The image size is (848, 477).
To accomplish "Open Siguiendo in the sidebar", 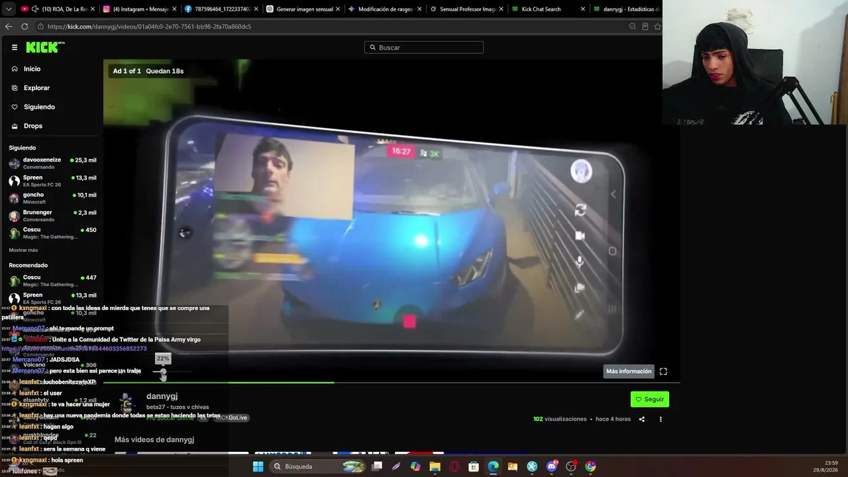I will [x=39, y=107].
